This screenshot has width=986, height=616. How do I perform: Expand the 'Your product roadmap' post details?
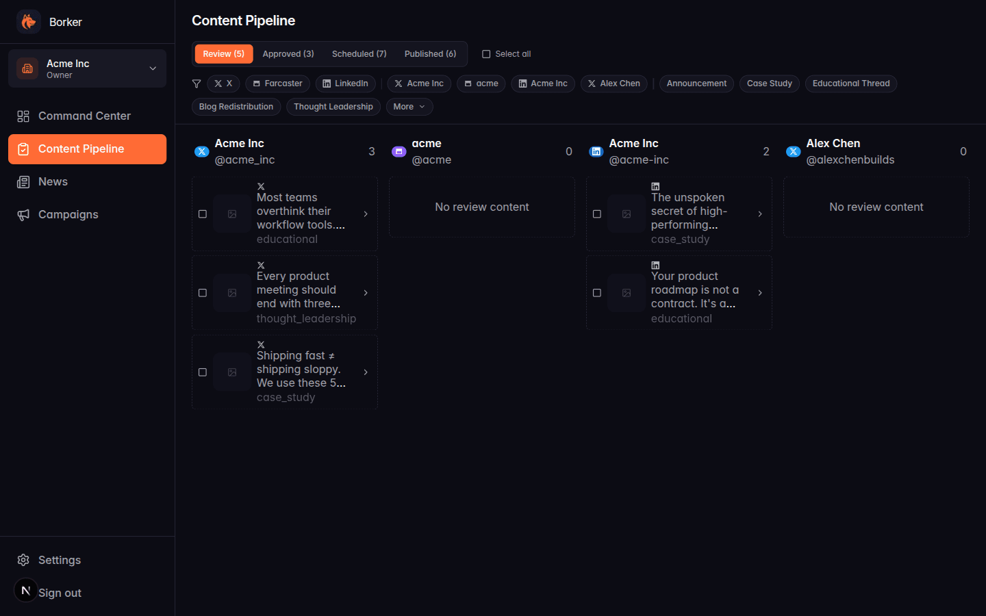[x=760, y=292]
